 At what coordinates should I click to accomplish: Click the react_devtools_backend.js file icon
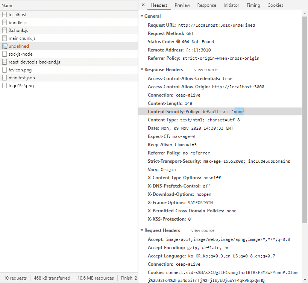coord(5,62)
